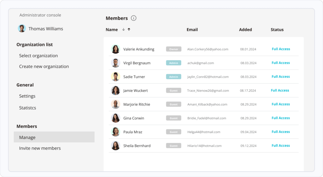Open Select organization in sidebar
323x177 pixels.
tap(38, 56)
